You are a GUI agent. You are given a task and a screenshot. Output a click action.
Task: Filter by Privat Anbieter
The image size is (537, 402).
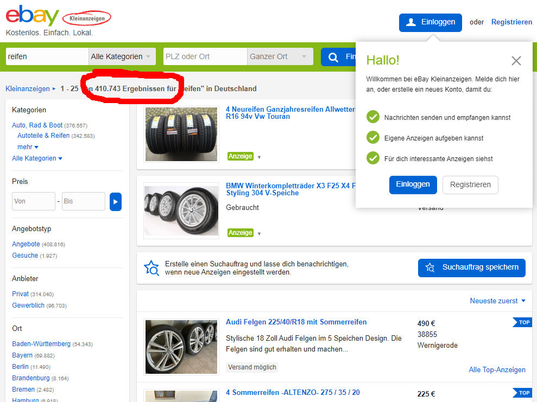(x=20, y=294)
